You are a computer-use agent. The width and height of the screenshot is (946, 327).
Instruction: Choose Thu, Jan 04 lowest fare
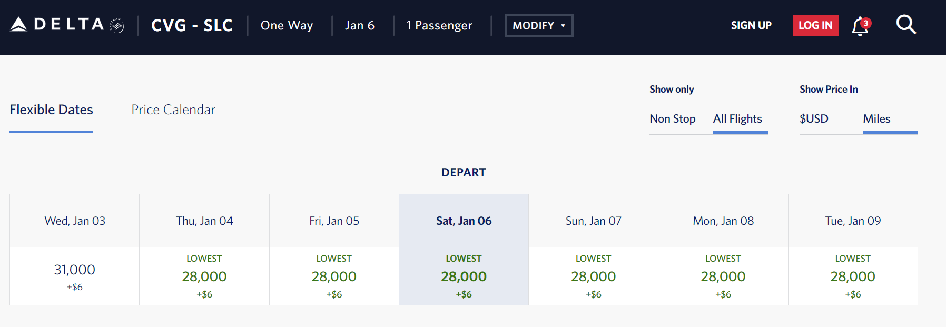coord(204,276)
